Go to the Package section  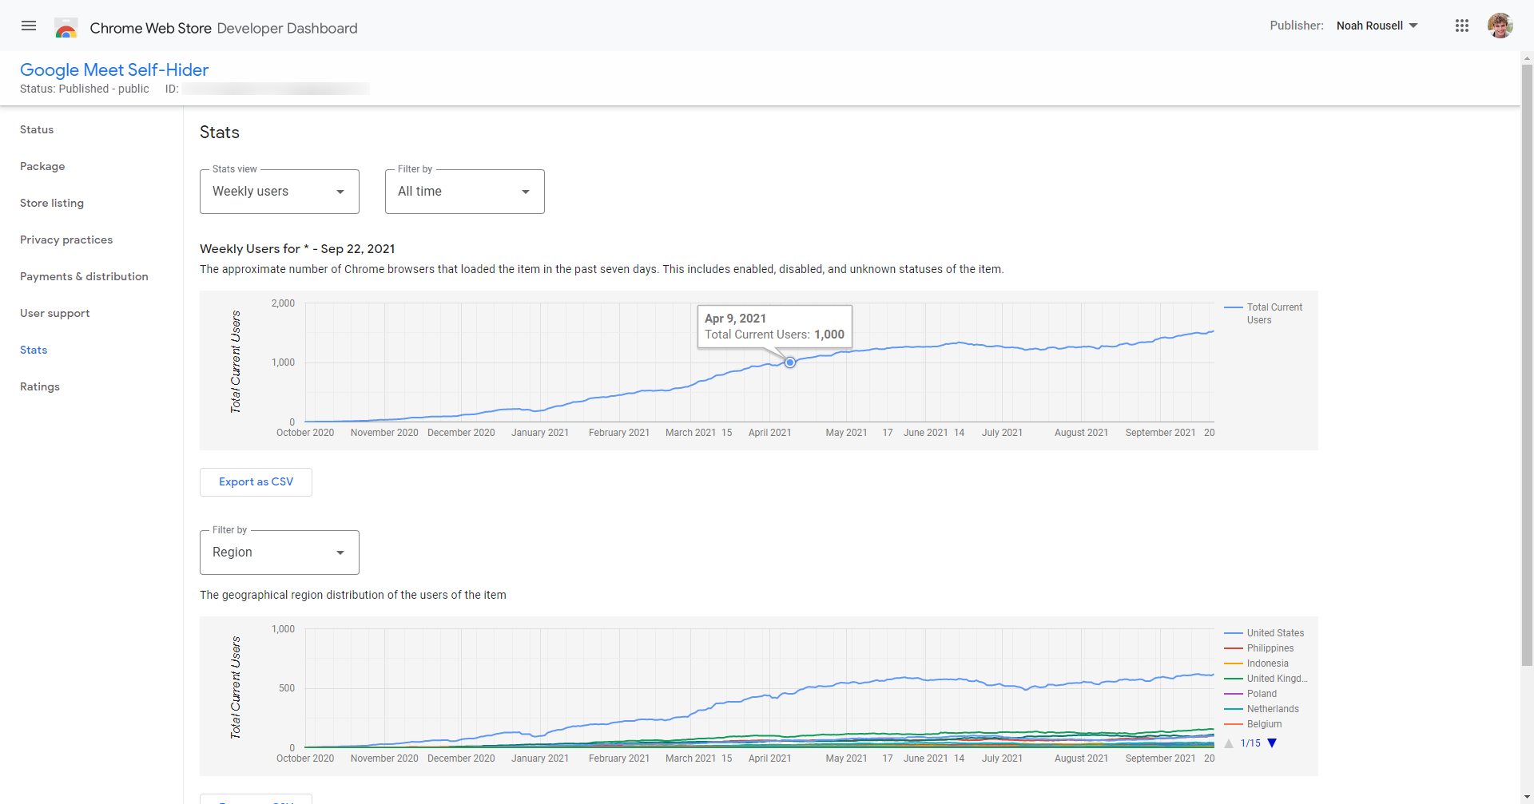click(42, 166)
